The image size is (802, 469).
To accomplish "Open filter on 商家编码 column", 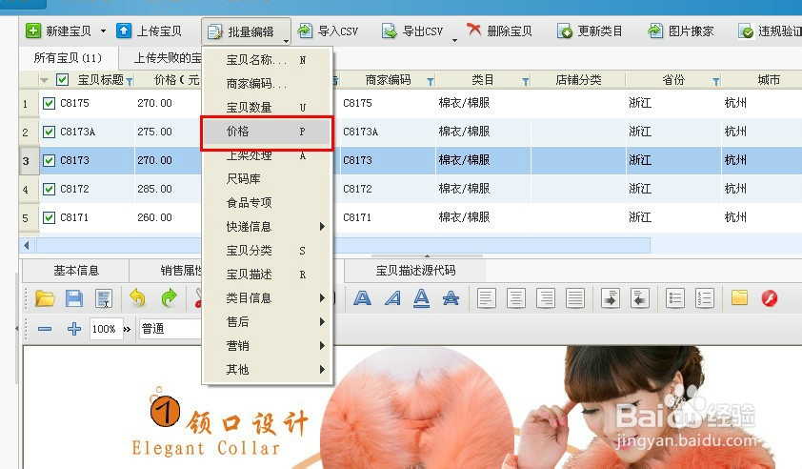I will click(x=431, y=81).
